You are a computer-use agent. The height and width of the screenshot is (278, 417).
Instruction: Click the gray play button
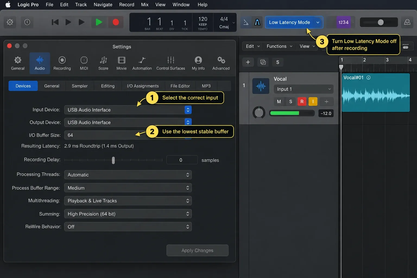coord(81,22)
